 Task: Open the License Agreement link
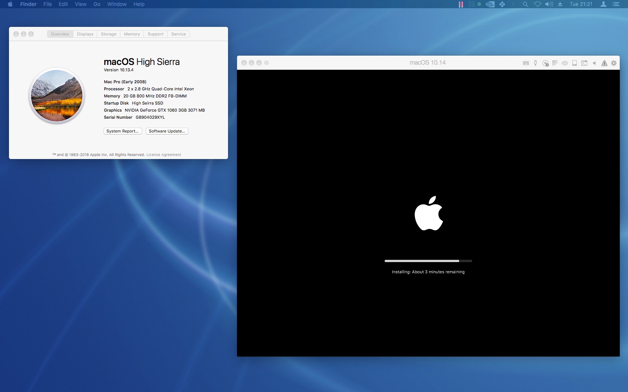coord(164,155)
